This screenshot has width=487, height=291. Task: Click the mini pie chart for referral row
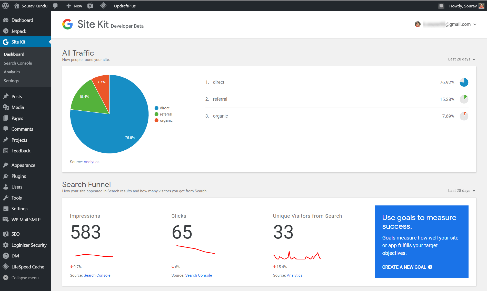click(464, 99)
